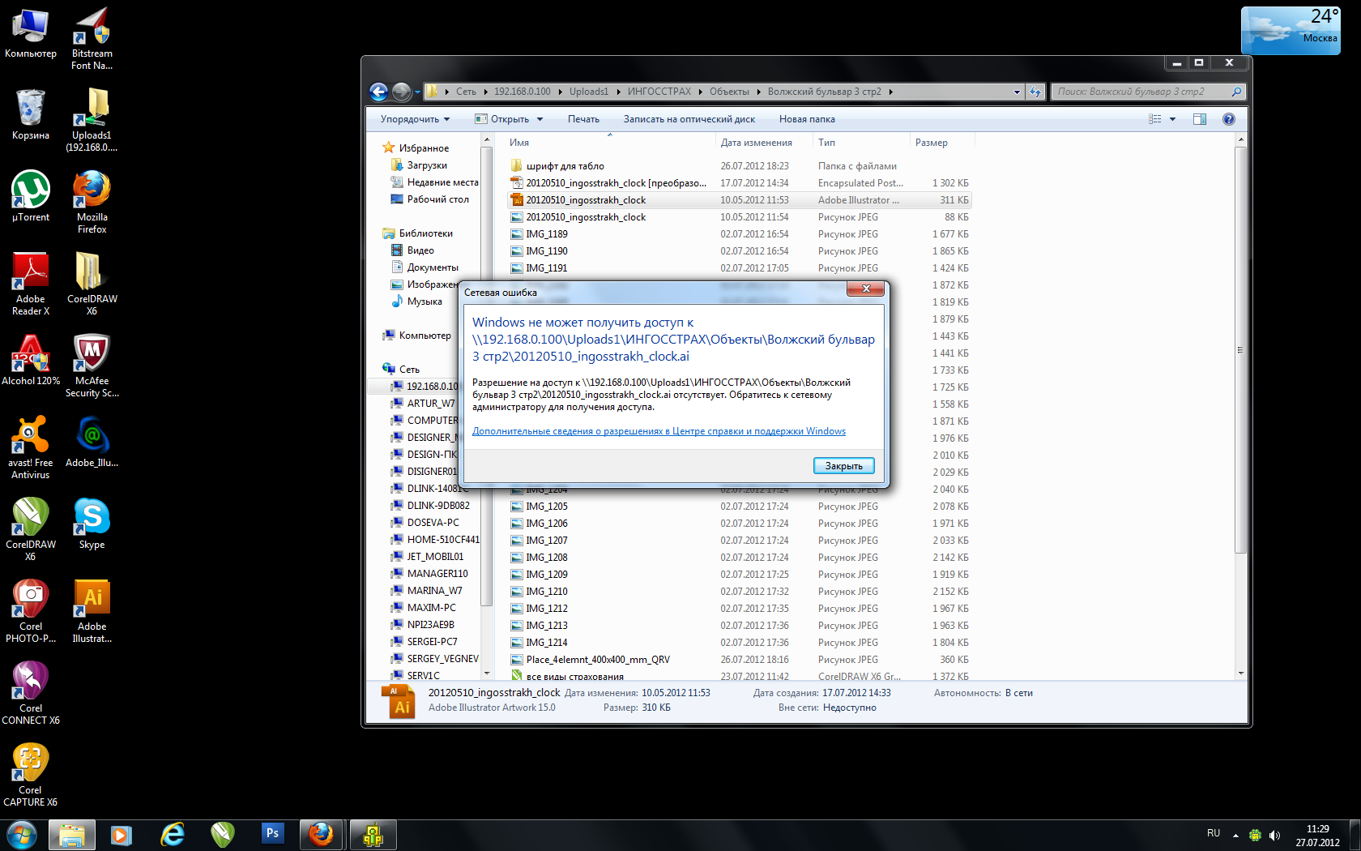Click the Москва weather gadget
1361x851 pixels.
click(x=1291, y=30)
